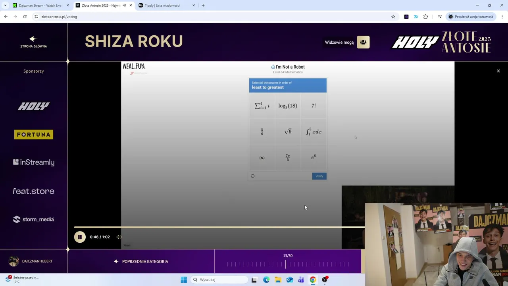Viewport: 508px width, 286px height.
Task: Open Task View on taskbar
Action: [254, 280]
